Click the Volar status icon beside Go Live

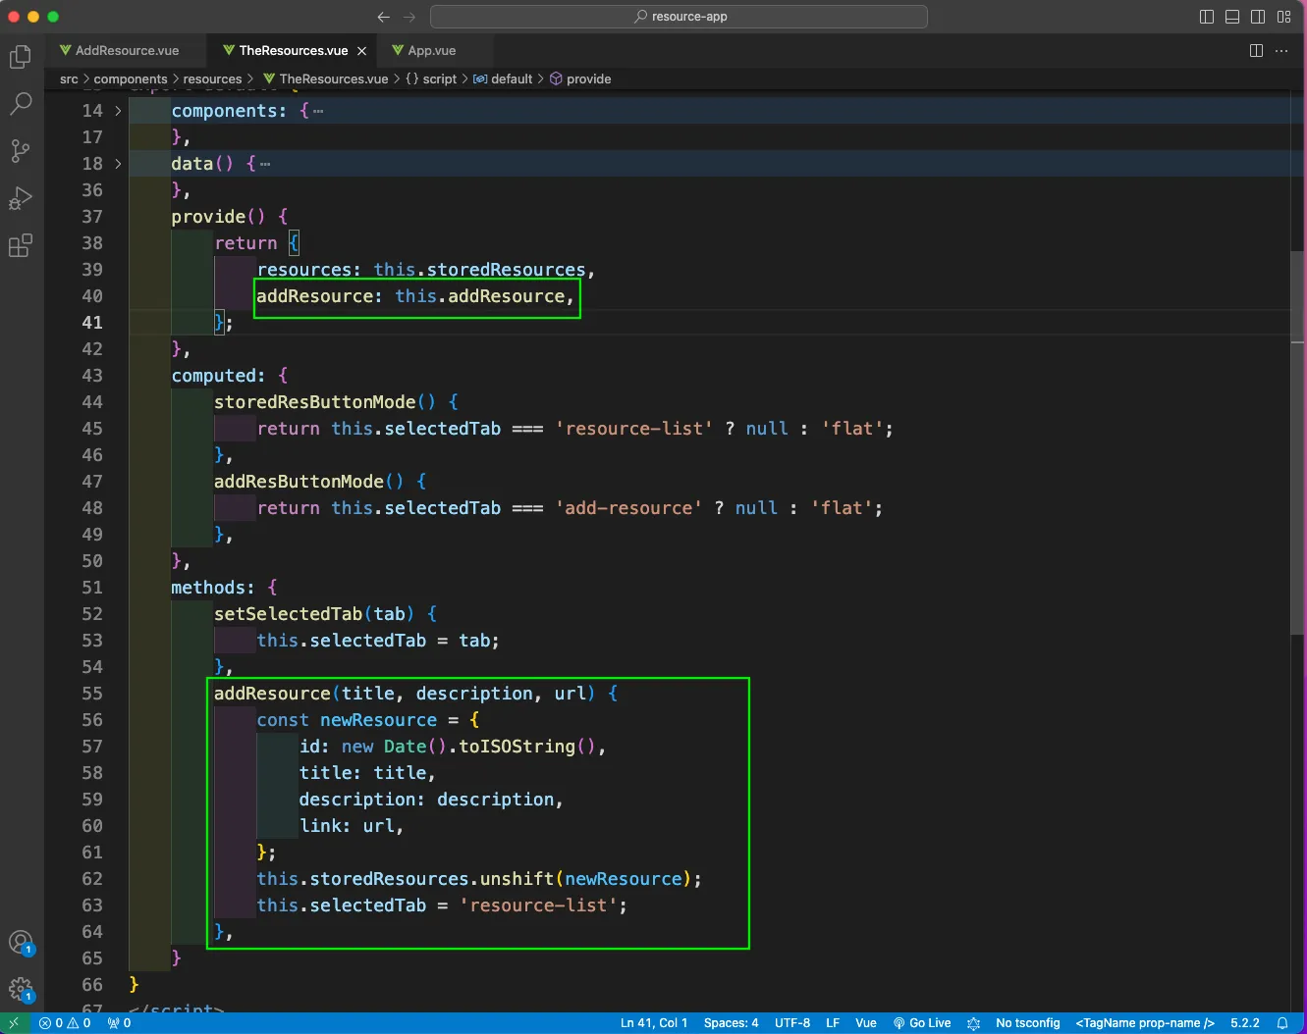[x=973, y=1023]
